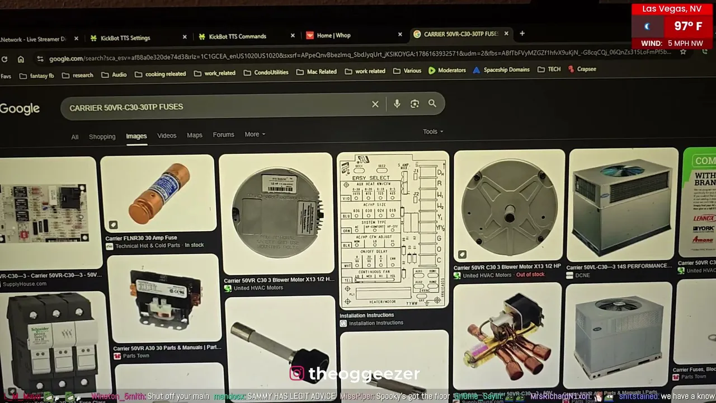Submit search with the magnifier icon
The width and height of the screenshot is (716, 403).
click(432, 103)
